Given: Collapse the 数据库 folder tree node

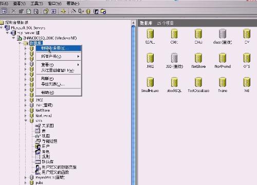Looking at the screenshot, I should point(20,43).
